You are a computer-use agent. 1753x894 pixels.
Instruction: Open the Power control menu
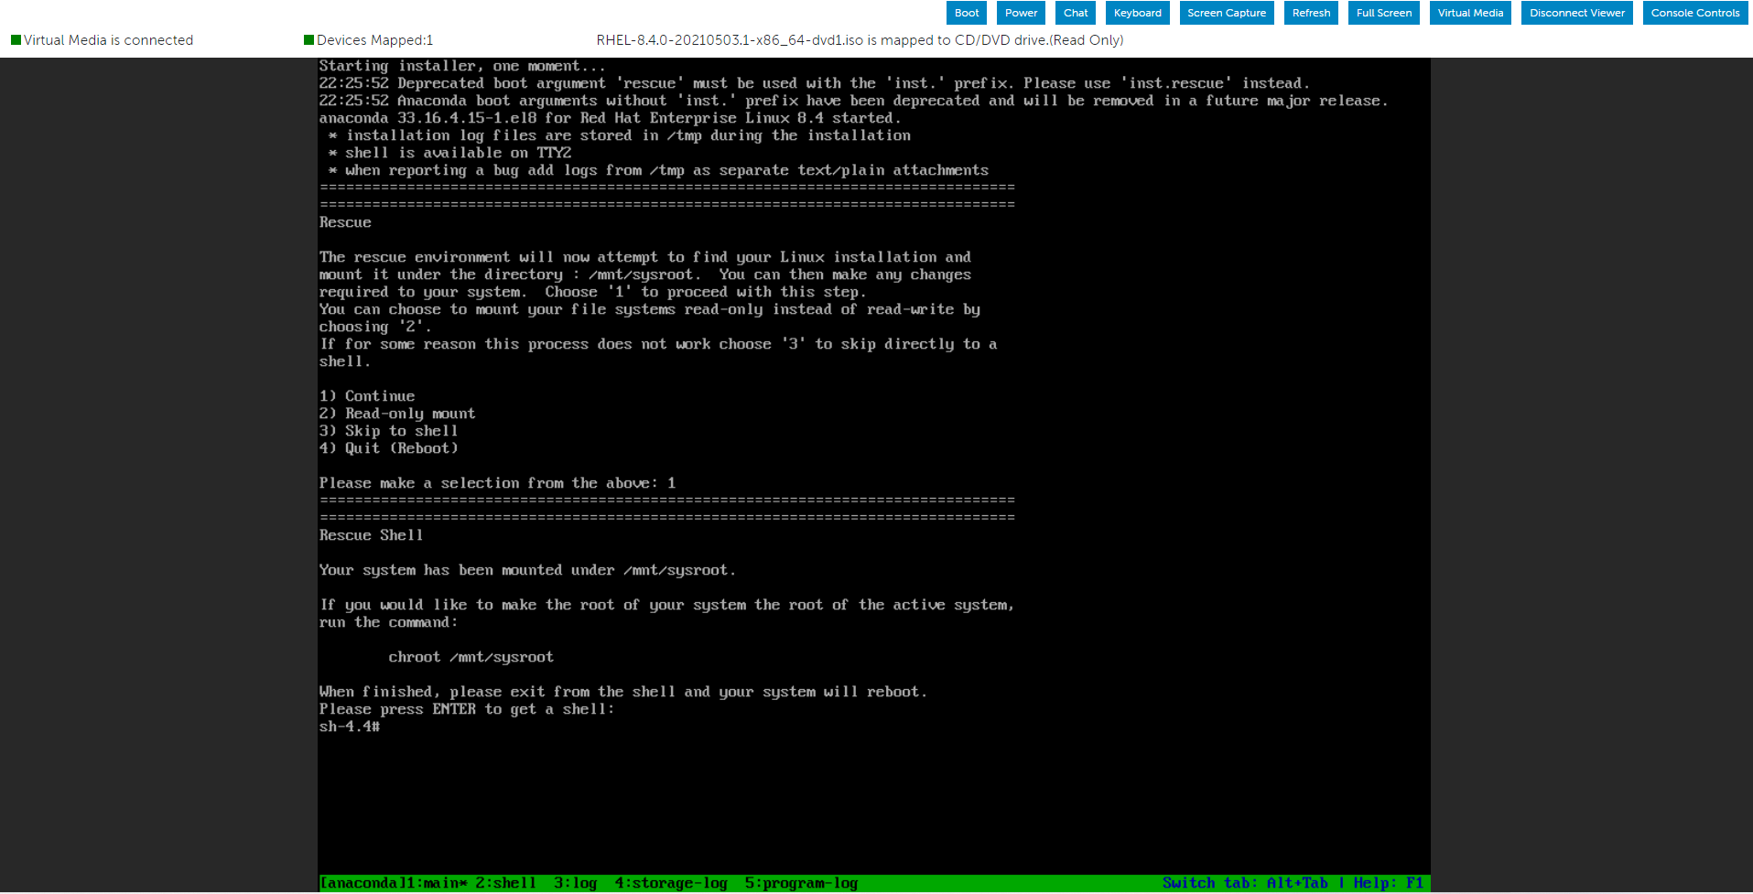pyautogui.click(x=1020, y=12)
